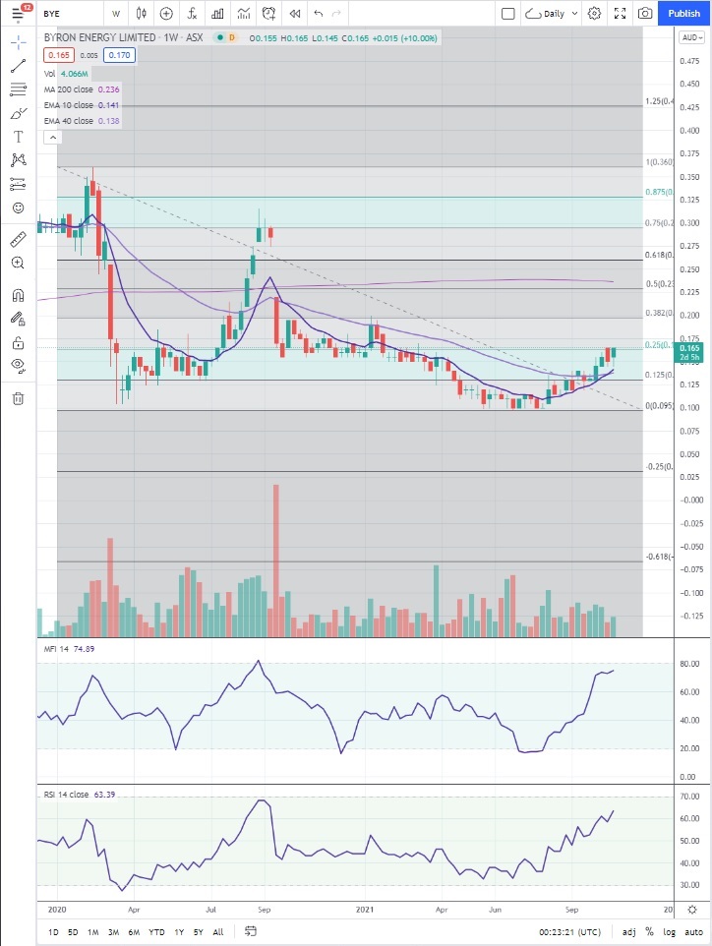Take a chart snapshot with camera icon
Image resolution: width=712 pixels, height=946 pixels.
(x=644, y=14)
